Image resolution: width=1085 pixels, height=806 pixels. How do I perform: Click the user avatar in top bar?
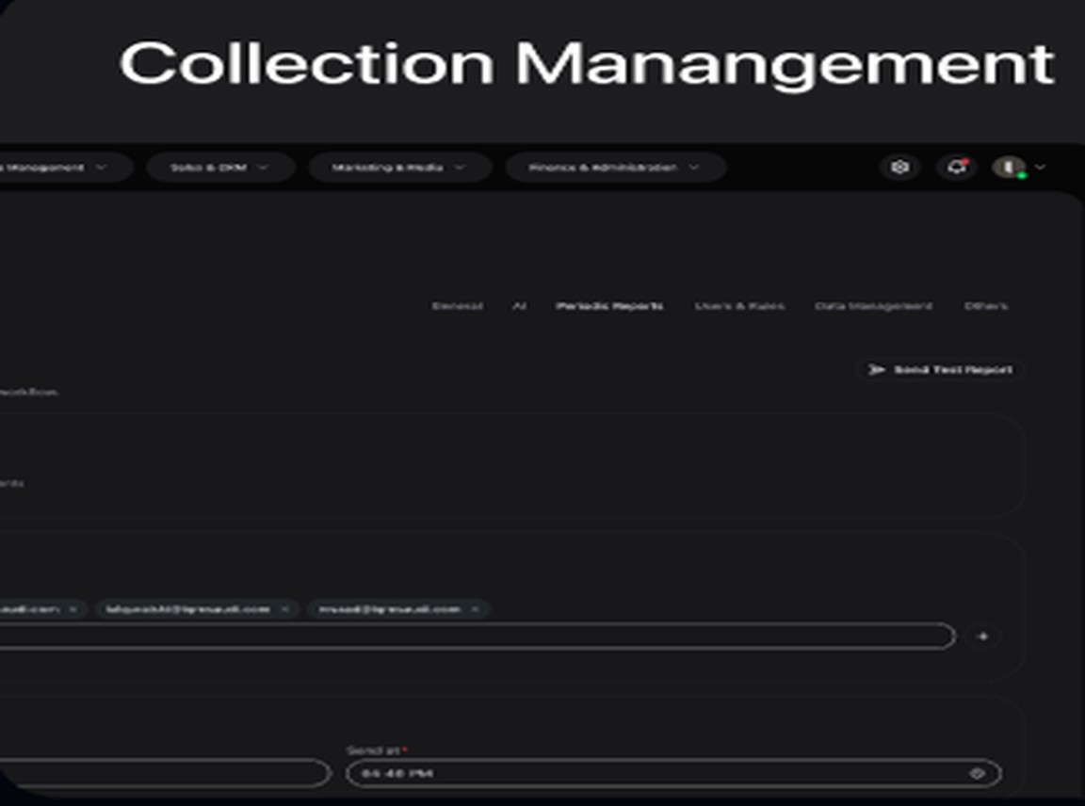(1010, 167)
